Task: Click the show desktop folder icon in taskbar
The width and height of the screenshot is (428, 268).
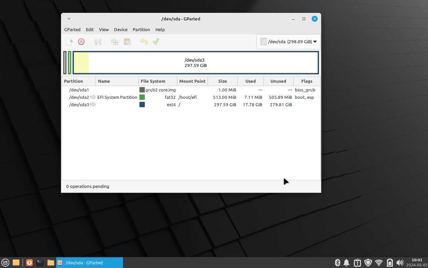Action: tap(16, 263)
